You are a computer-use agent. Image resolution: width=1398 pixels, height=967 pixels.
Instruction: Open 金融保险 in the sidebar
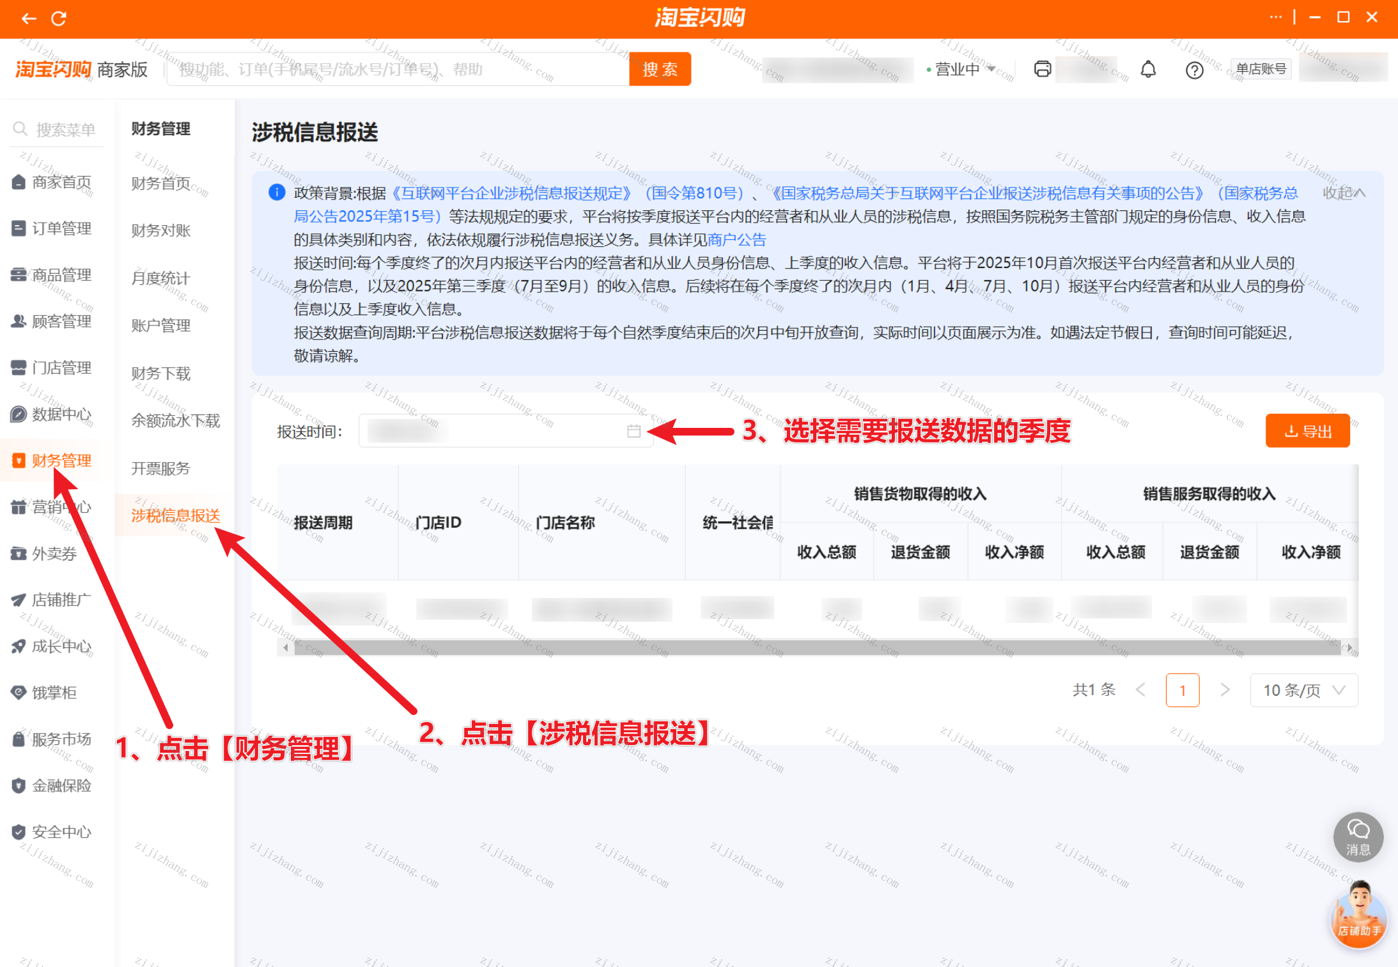(52, 785)
